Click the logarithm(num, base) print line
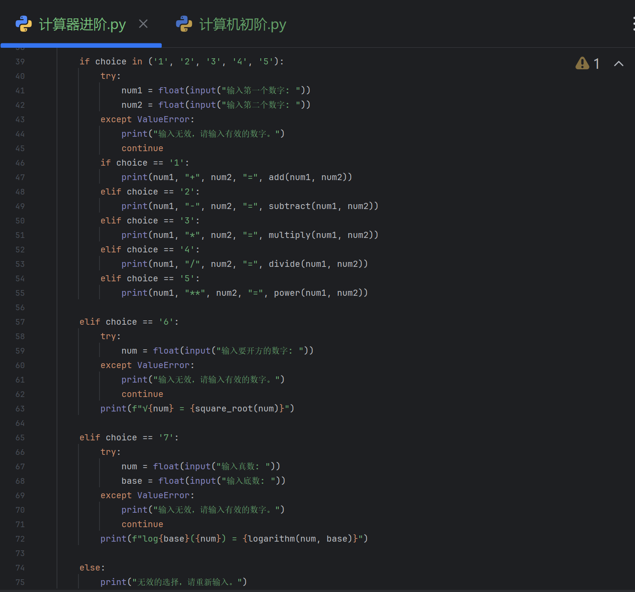Screen dimensions: 635x592 pos(234,539)
